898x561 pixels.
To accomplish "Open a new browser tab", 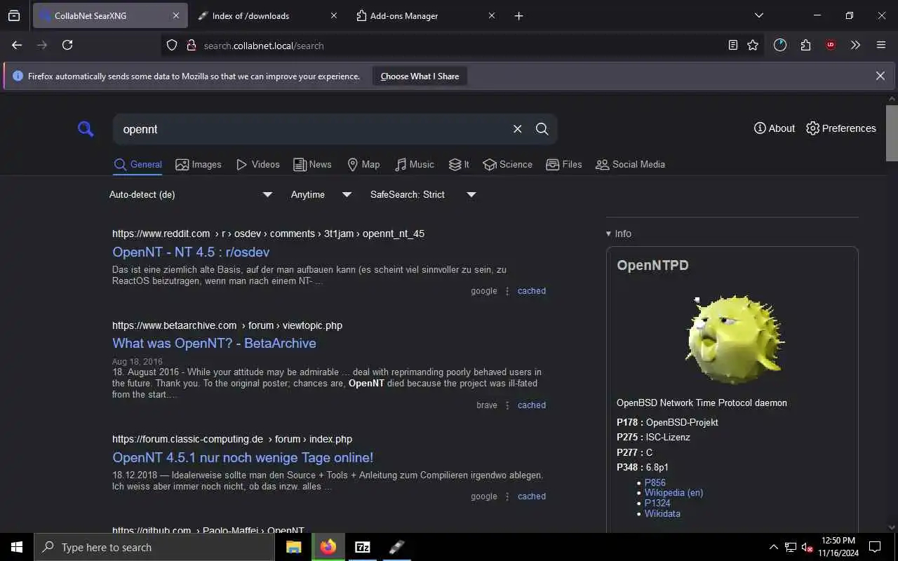I will 518,15.
